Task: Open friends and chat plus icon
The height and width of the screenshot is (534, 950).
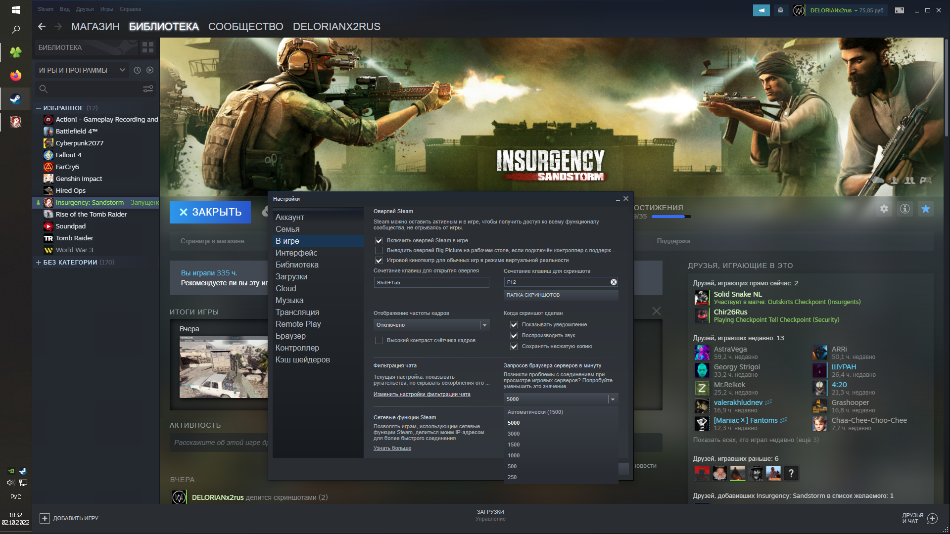Action: click(x=932, y=518)
